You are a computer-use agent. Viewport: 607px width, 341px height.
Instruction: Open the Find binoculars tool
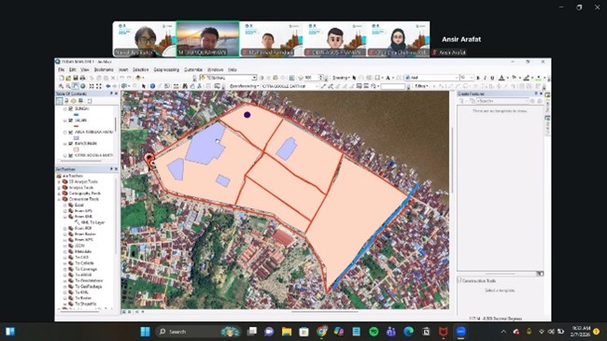(x=185, y=86)
